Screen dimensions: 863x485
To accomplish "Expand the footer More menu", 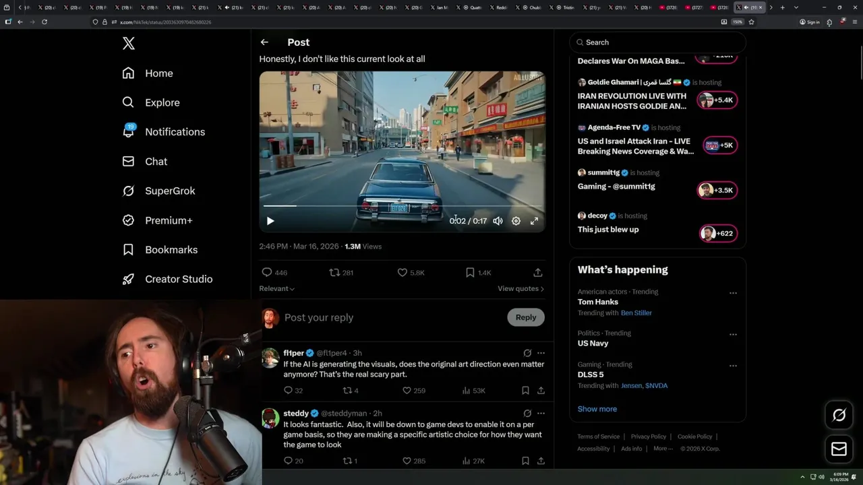I will (662, 449).
